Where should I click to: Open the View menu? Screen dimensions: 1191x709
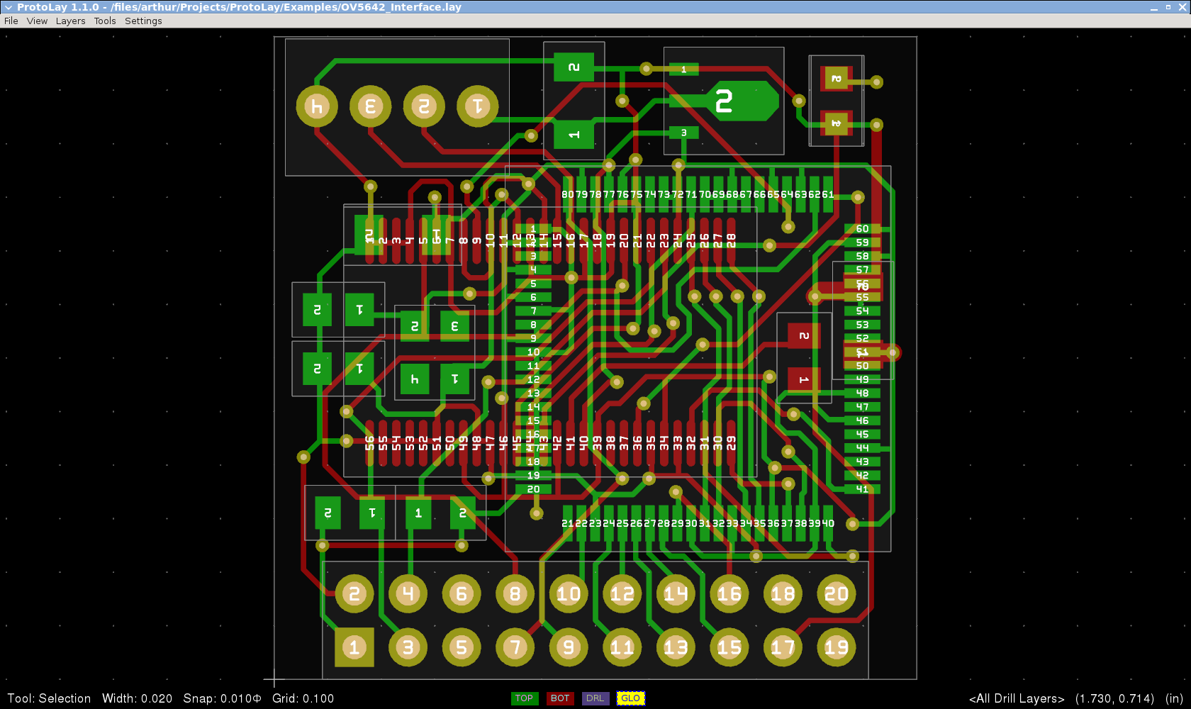[x=37, y=21]
